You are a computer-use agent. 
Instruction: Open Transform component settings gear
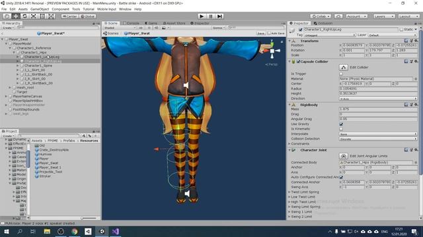[x=416, y=41]
